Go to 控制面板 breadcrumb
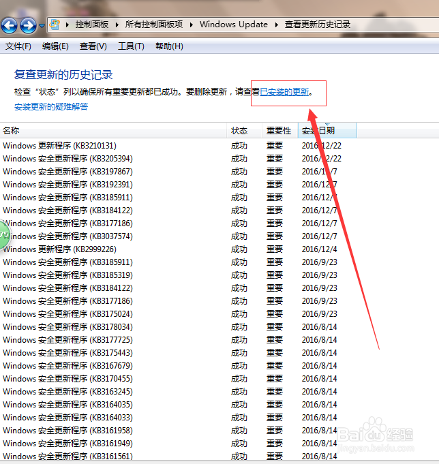The width and height of the screenshot is (439, 464). (x=92, y=25)
